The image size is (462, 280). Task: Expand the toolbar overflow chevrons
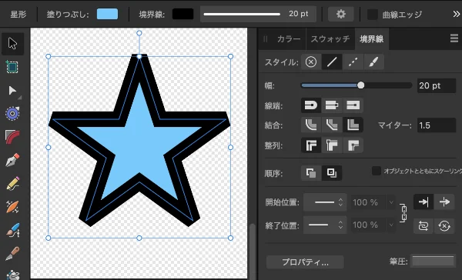(456, 14)
